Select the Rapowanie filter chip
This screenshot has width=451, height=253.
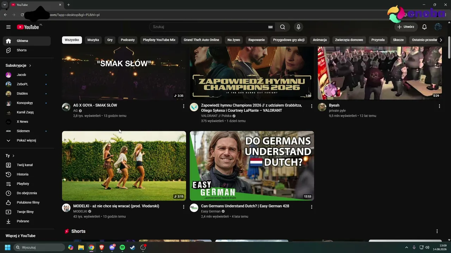257,40
